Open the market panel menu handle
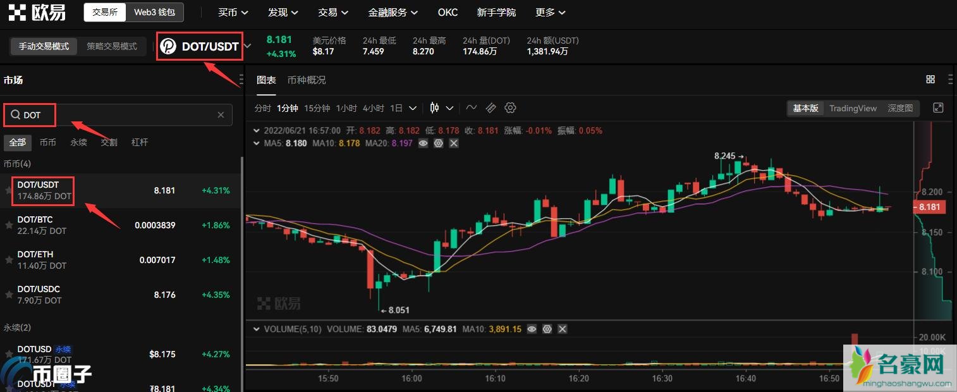Screen dimensions: 957x392 pyautogui.click(x=241, y=80)
